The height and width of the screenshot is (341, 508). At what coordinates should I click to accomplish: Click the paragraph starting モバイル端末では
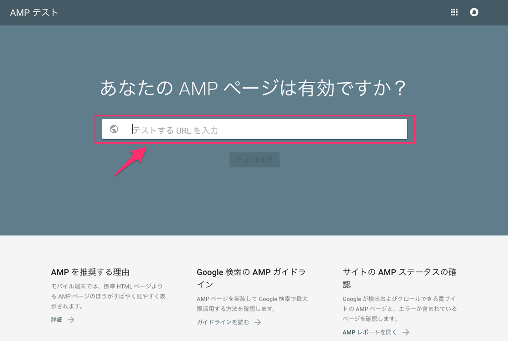108,296
